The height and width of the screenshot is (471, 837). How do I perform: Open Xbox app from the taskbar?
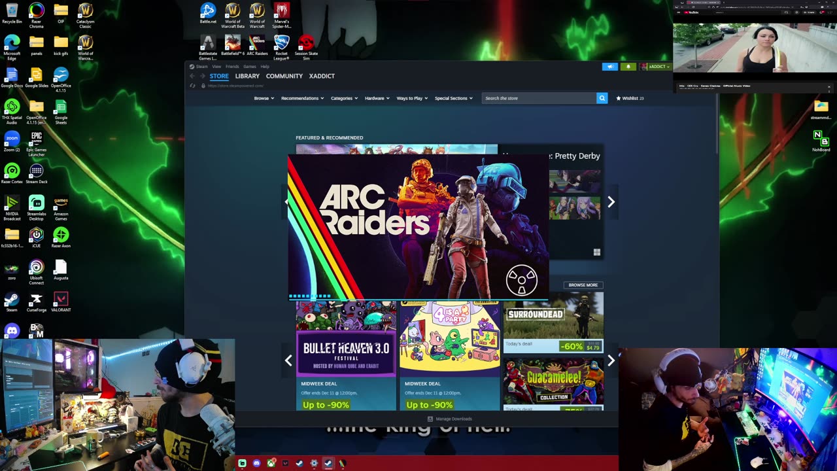(x=271, y=463)
